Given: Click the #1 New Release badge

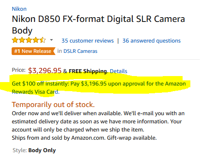Looking at the screenshot, I should coord(34,51).
